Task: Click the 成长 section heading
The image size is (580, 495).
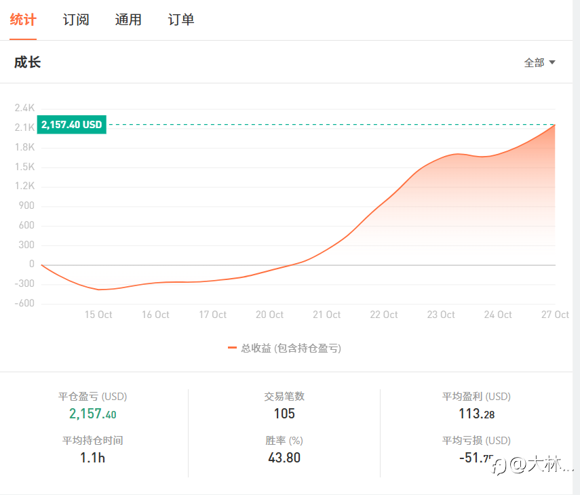Action: (28, 62)
